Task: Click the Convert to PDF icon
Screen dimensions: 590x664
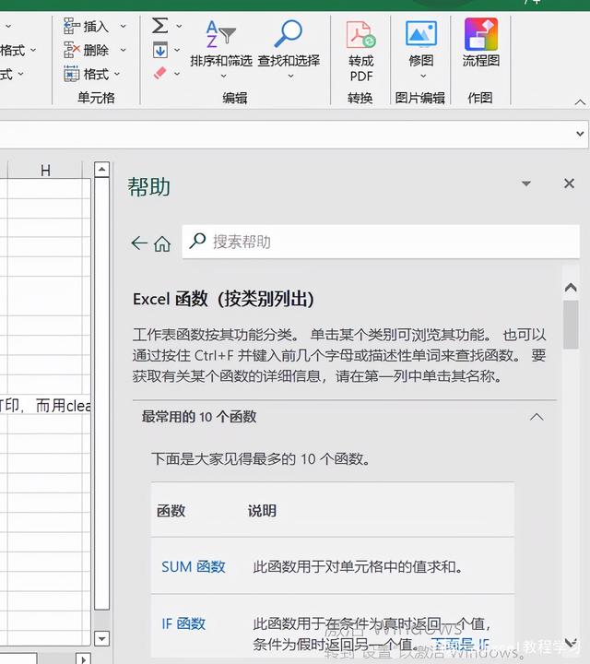Action: click(360, 35)
